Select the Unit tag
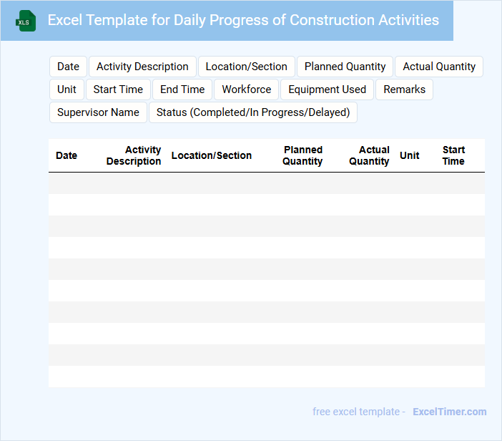The image size is (502, 441). tap(67, 89)
